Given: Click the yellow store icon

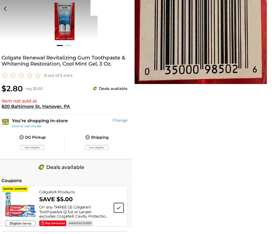Looking at the screenshot, I should coord(6,122).
